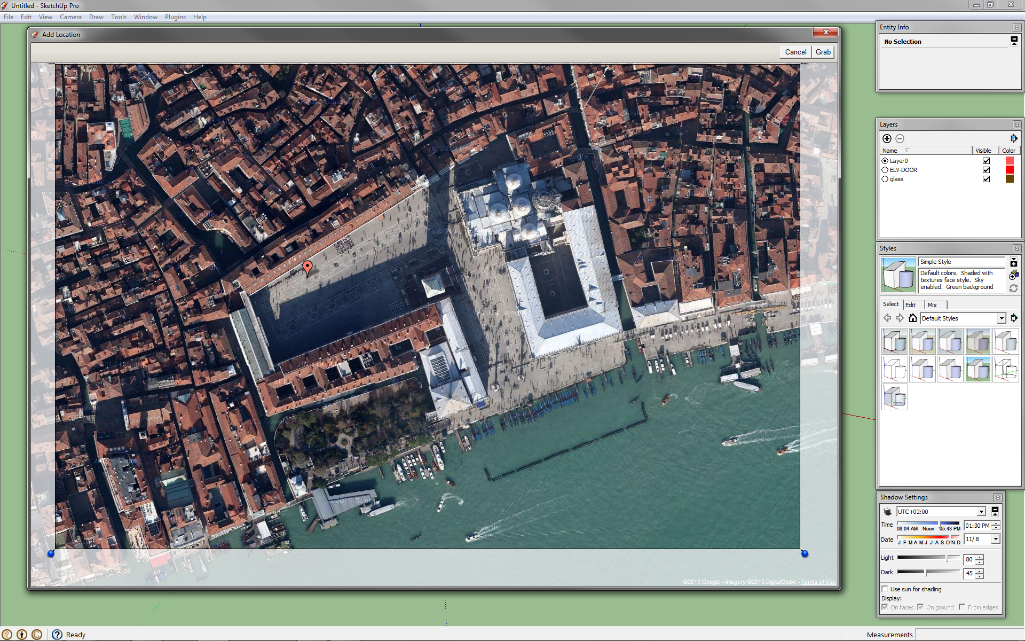Screen dimensions: 1025x641
Task: Toggle the shadows display cube icon
Action: coord(887,512)
